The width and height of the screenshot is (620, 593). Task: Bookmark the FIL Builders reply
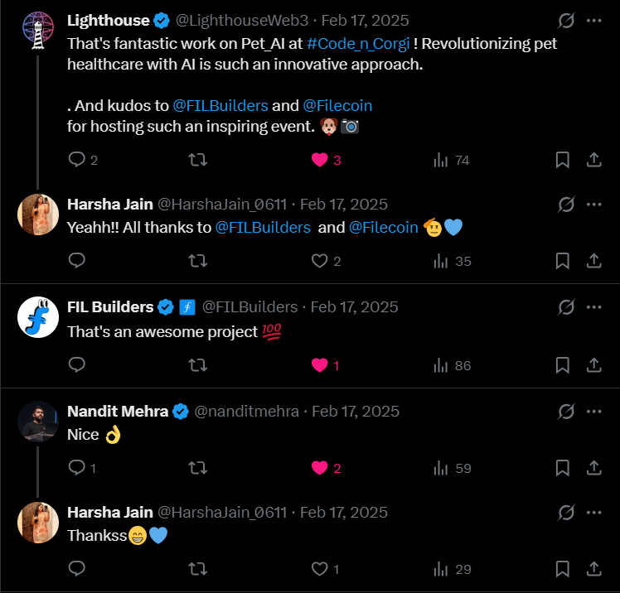[x=562, y=364]
